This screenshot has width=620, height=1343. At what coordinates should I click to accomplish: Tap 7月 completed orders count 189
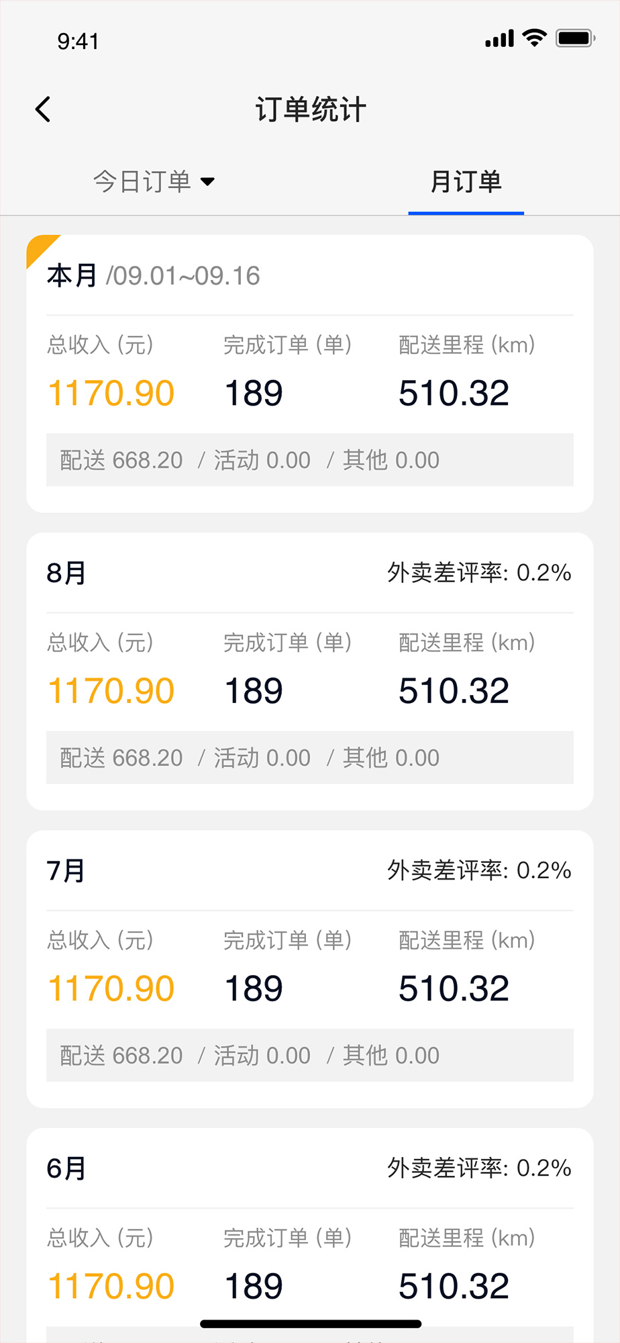(x=254, y=988)
